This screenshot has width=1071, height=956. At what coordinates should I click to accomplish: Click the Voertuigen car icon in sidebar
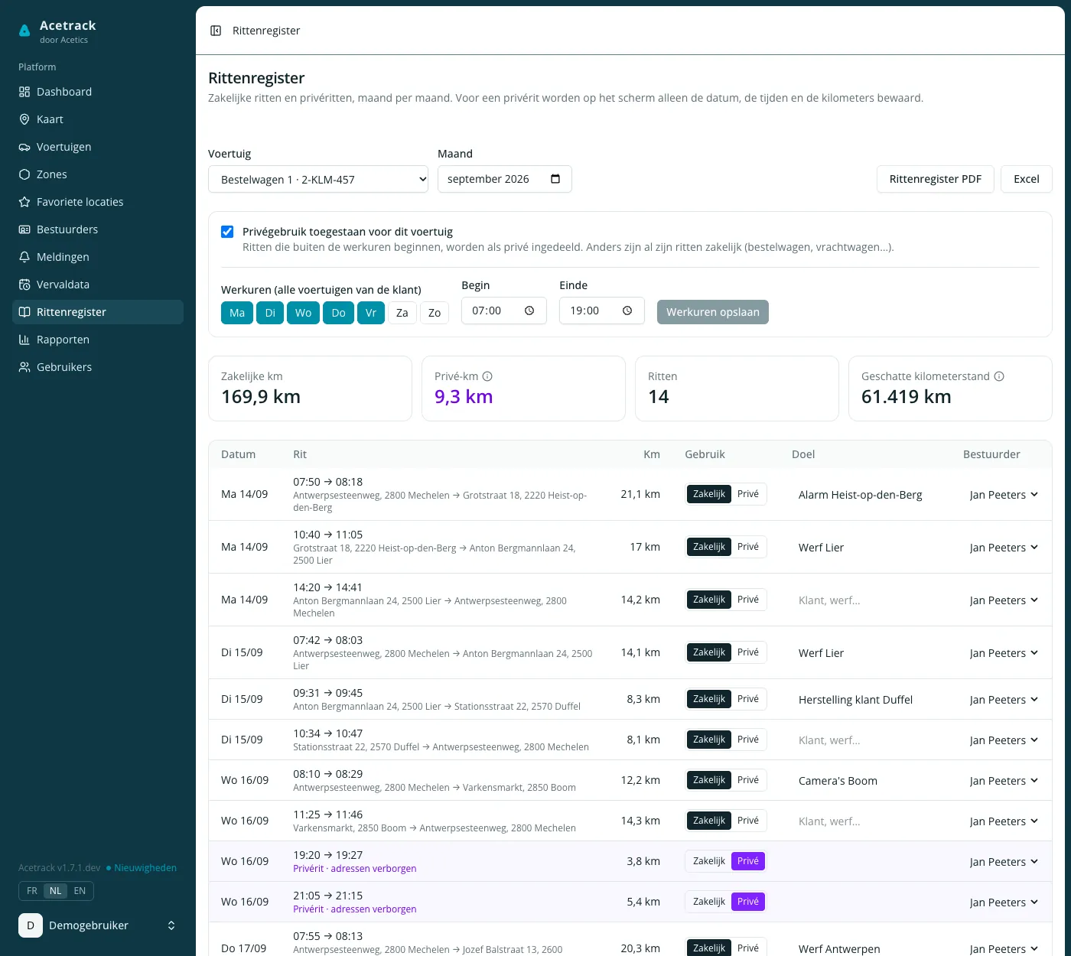pos(24,147)
